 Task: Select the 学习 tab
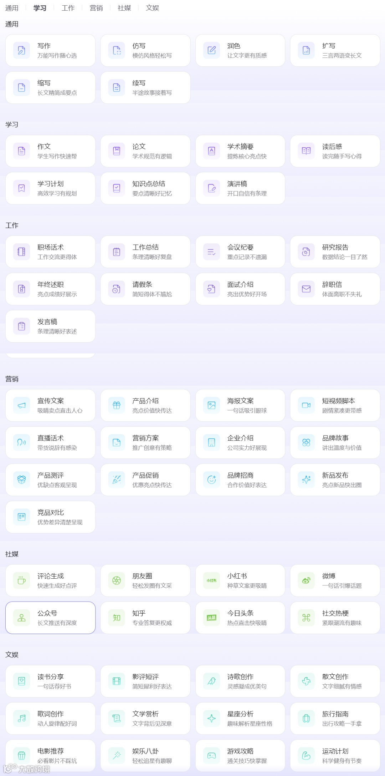click(40, 8)
